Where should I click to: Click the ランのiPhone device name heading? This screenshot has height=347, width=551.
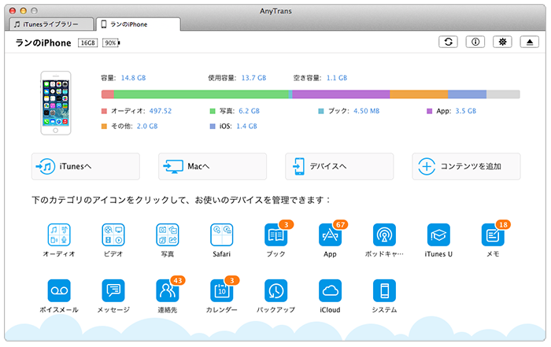point(43,42)
